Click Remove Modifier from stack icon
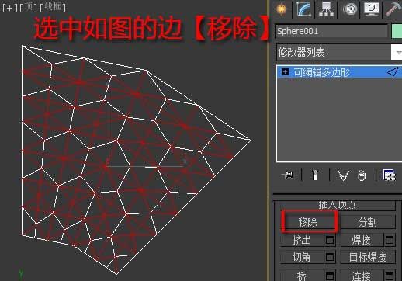Viewport: 402px width, 281px height. 362,175
